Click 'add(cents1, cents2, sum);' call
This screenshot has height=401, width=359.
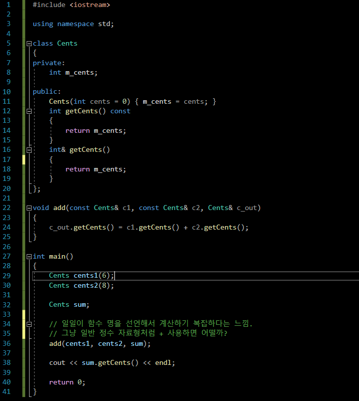click(100, 344)
